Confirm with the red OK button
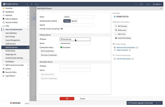This screenshot has height=107, width=165. coord(67,99)
